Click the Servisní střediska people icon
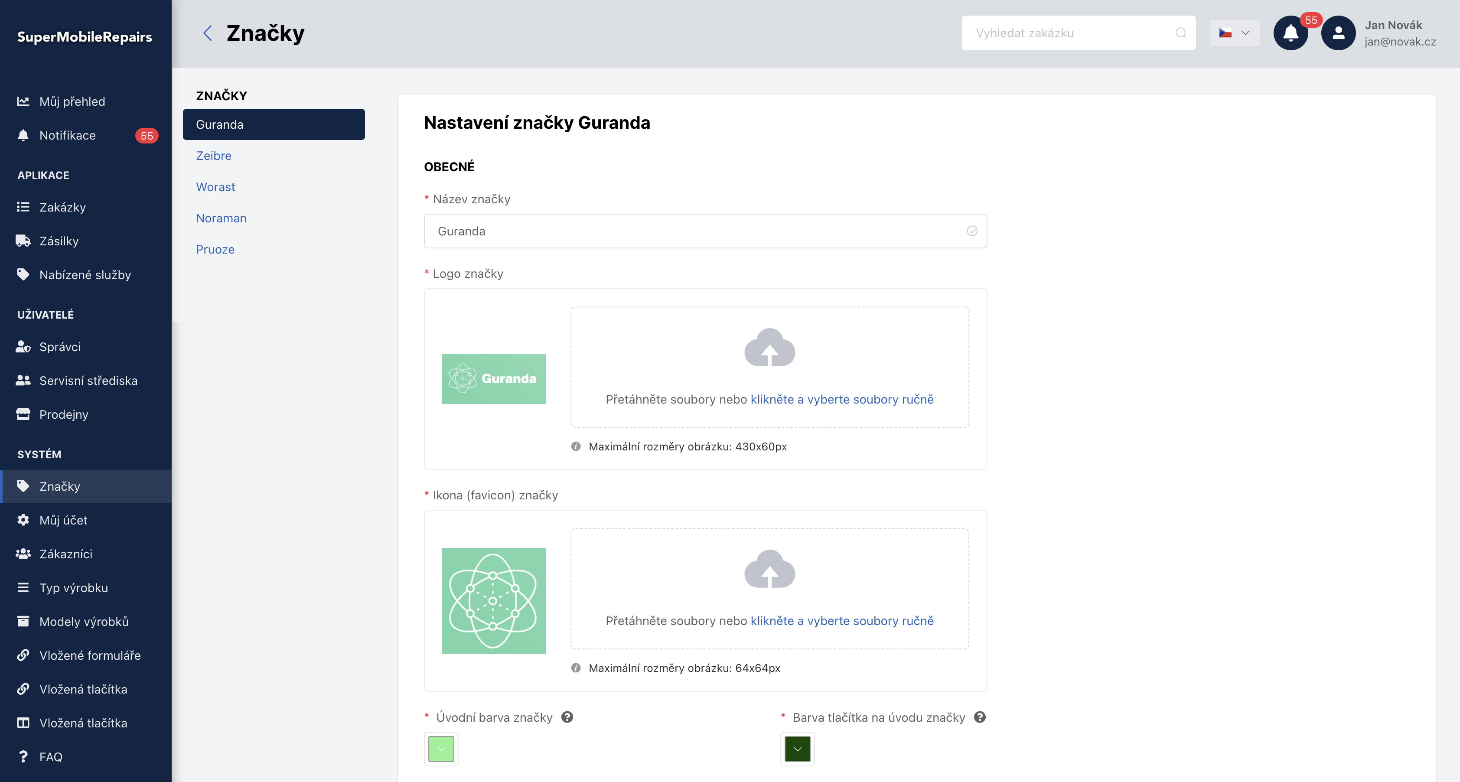 point(23,380)
